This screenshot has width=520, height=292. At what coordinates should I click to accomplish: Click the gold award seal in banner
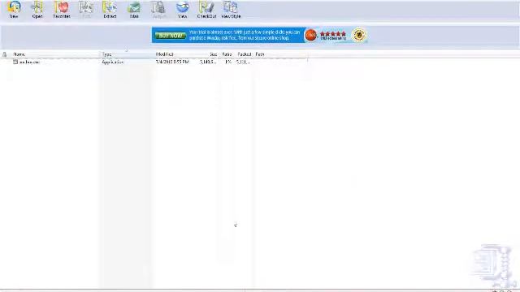pos(359,35)
